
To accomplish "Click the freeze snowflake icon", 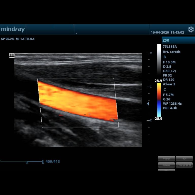I will 191,29.
